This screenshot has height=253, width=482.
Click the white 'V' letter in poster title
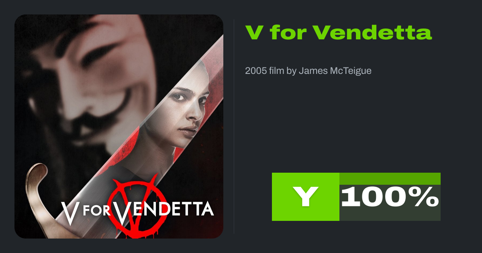[x=69, y=212]
